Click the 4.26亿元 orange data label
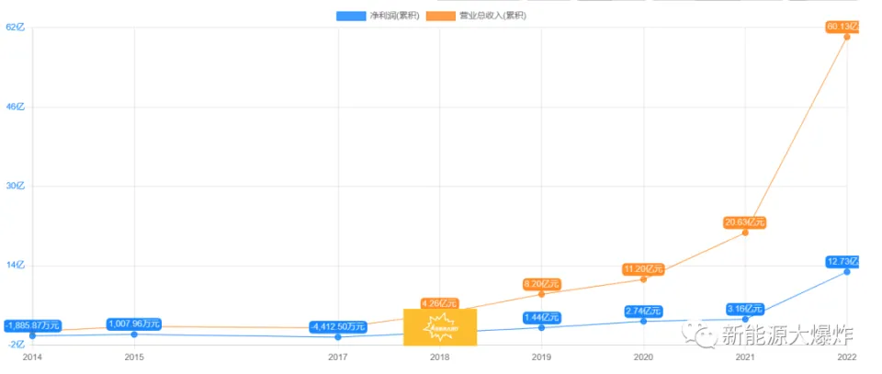882x374 pixels. pyautogui.click(x=439, y=303)
